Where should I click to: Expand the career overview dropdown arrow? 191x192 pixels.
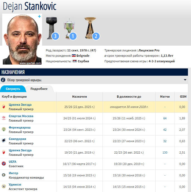185,80
